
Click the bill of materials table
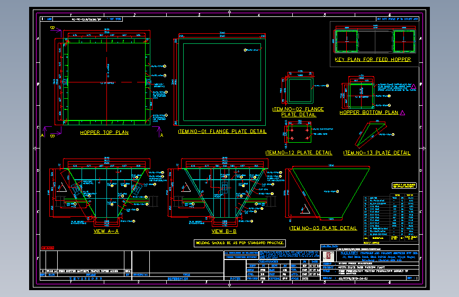(391, 218)
